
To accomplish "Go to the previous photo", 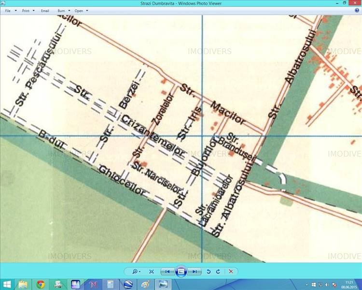I will pyautogui.click(x=167, y=272).
